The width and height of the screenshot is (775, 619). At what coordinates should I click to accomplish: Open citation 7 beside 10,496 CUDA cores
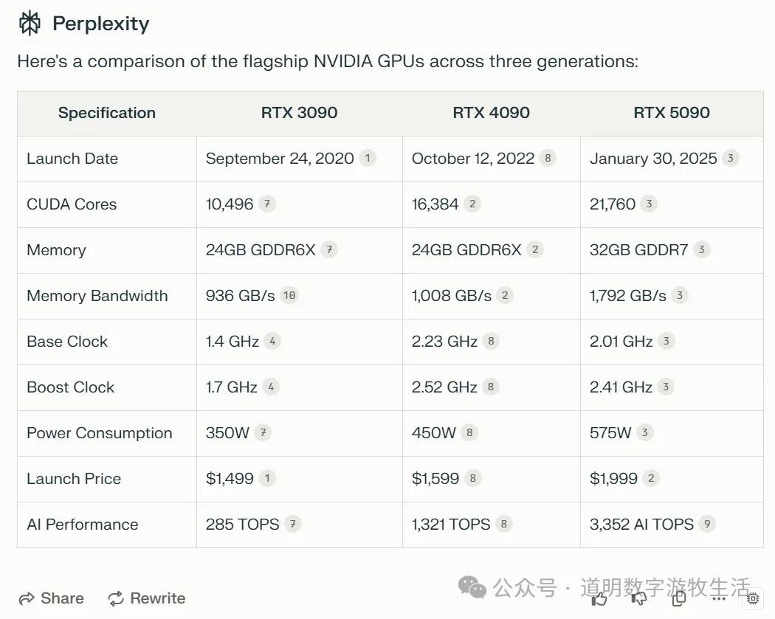click(x=266, y=204)
